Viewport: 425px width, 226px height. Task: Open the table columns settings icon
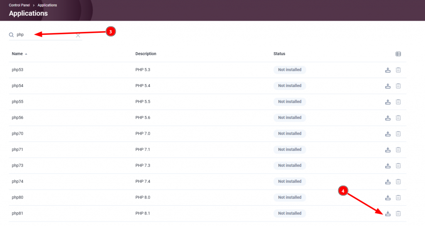coord(398,54)
